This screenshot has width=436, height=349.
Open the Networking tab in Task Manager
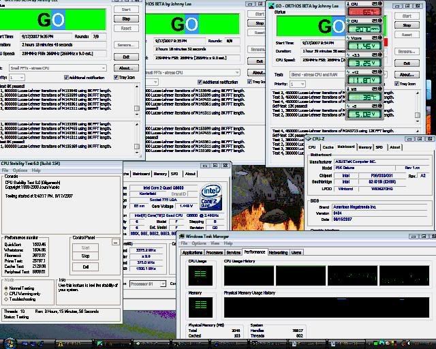coord(278,252)
